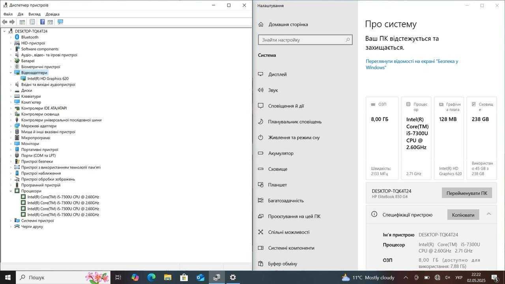Select the Пристрої безпеки tree item
Image resolution: width=505 pixels, height=284 pixels.
click(x=37, y=161)
